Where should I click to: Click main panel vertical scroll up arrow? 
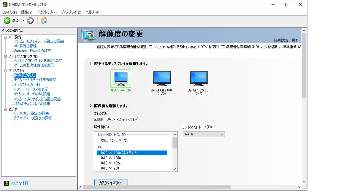(x=304, y=31)
